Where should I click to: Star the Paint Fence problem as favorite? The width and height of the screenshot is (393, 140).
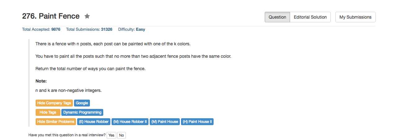[x=87, y=16]
